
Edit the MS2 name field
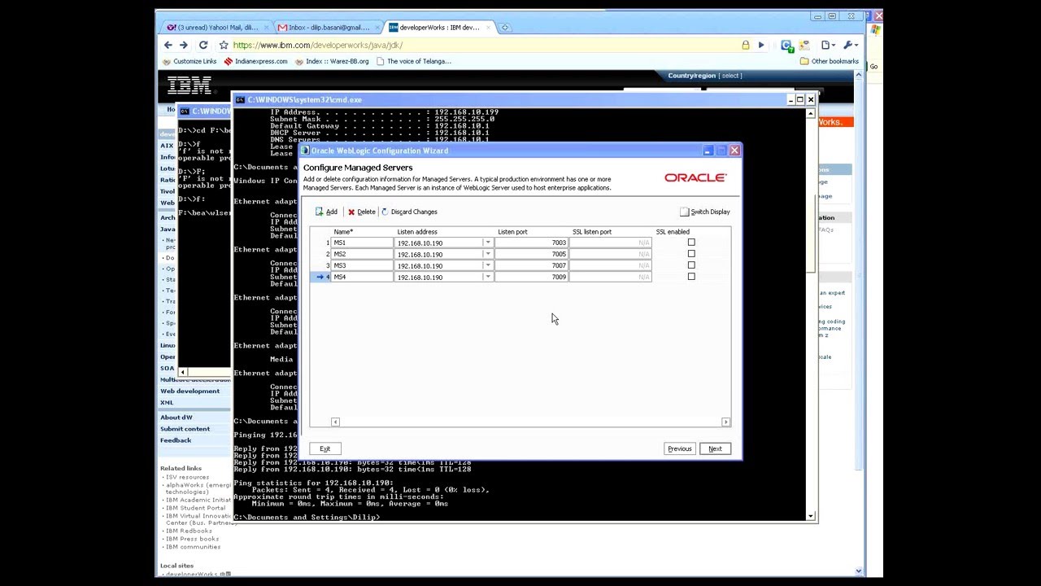click(362, 254)
